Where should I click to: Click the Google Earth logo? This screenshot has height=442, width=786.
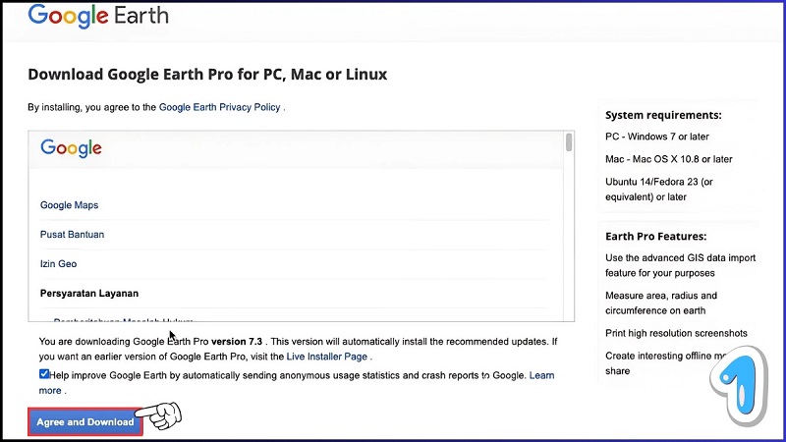98,16
